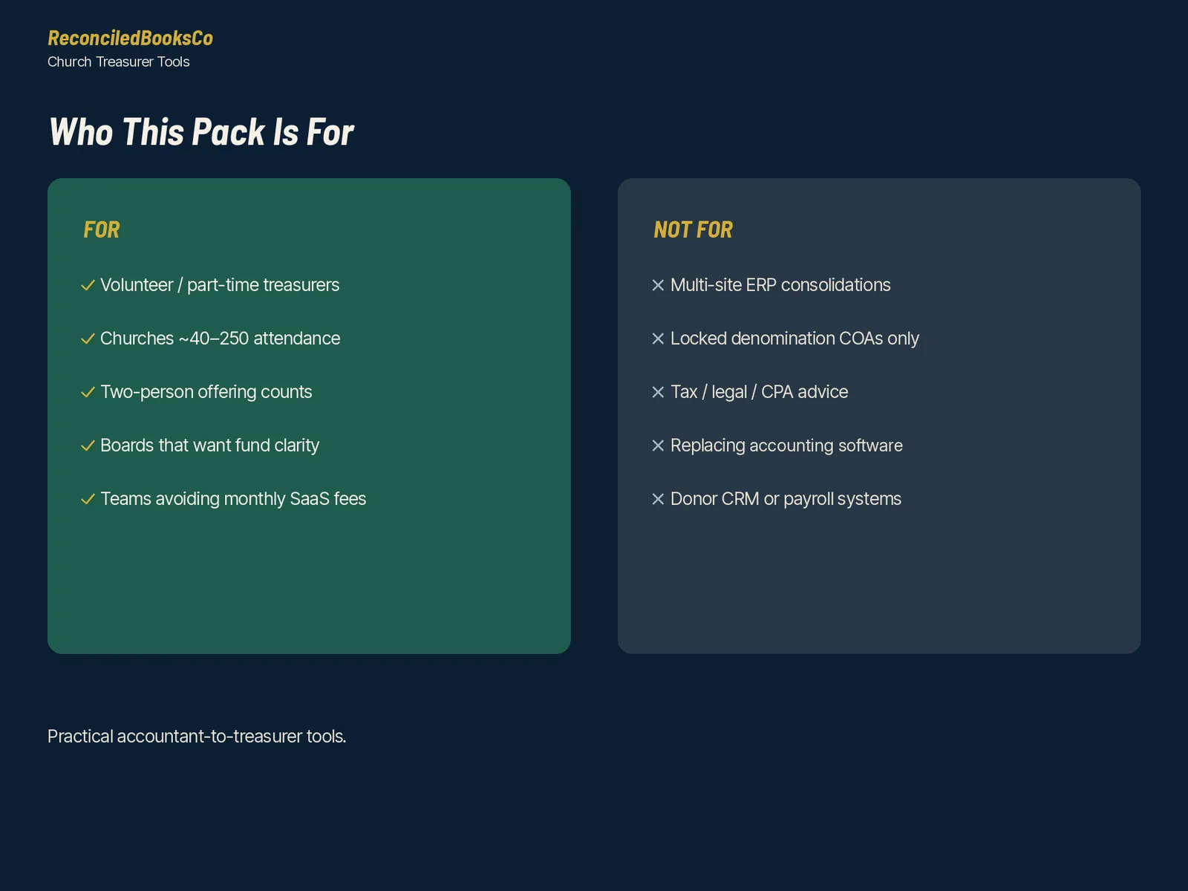Click checkmark beside Boards that want fund clarity
Image resolution: width=1188 pixels, height=891 pixels.
click(x=88, y=446)
